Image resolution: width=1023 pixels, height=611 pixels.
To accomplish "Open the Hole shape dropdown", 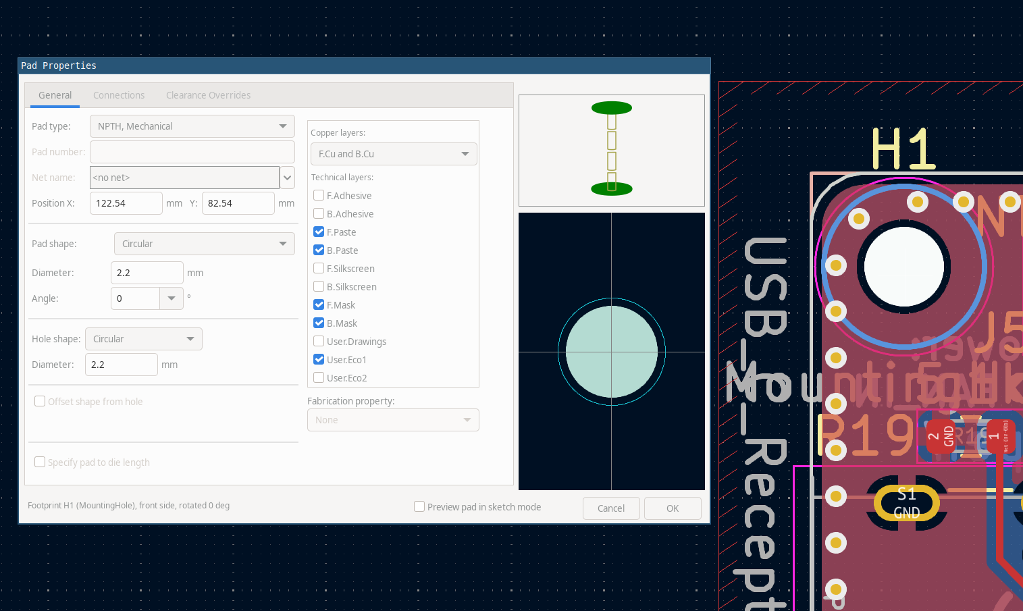I will (143, 338).
